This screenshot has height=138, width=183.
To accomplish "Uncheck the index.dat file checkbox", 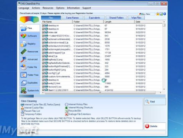I will click(x=43, y=32).
